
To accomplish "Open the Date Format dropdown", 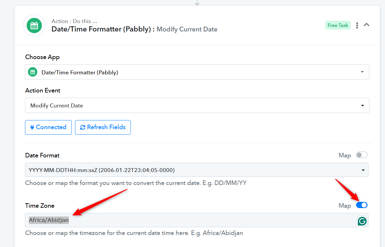I will [196, 170].
